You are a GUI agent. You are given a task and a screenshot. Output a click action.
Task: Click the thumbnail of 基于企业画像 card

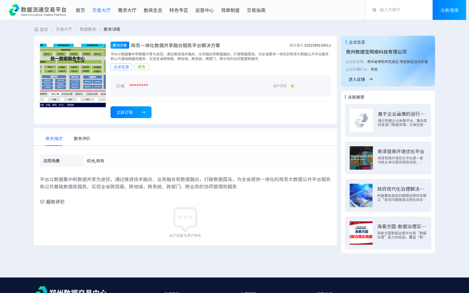coord(361,120)
